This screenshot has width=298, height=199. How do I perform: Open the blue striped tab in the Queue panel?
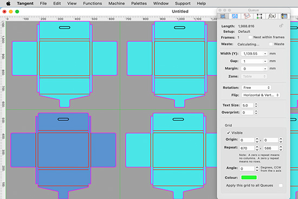tap(235, 16)
